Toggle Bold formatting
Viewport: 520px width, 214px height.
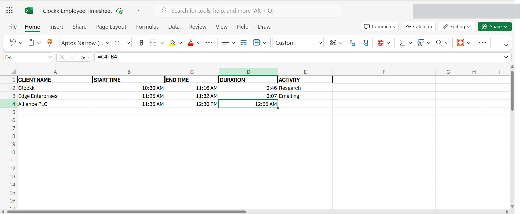(141, 43)
